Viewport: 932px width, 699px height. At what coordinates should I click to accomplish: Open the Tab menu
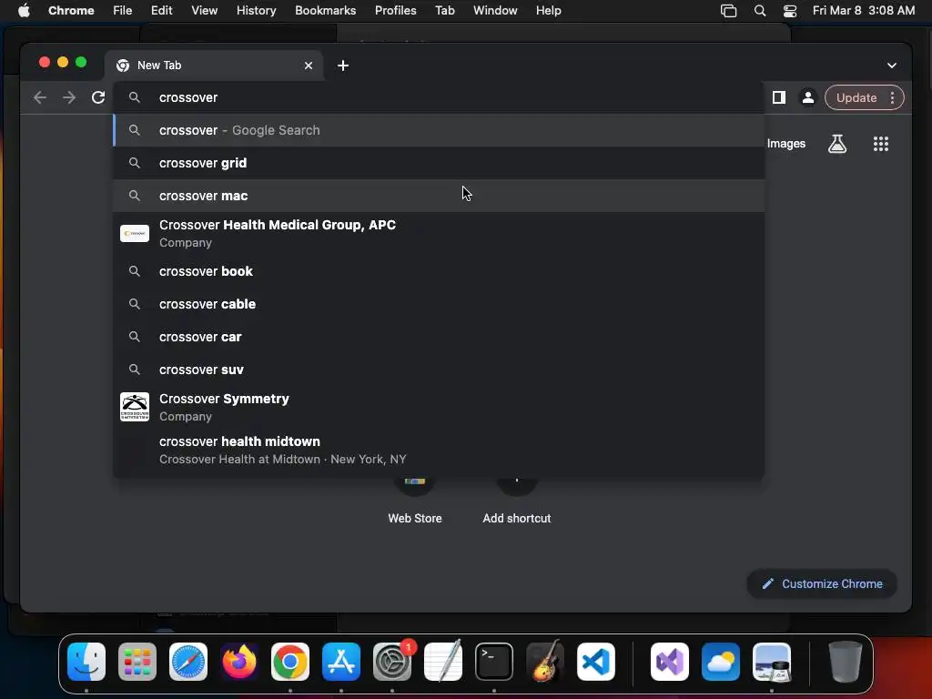pyautogui.click(x=444, y=10)
